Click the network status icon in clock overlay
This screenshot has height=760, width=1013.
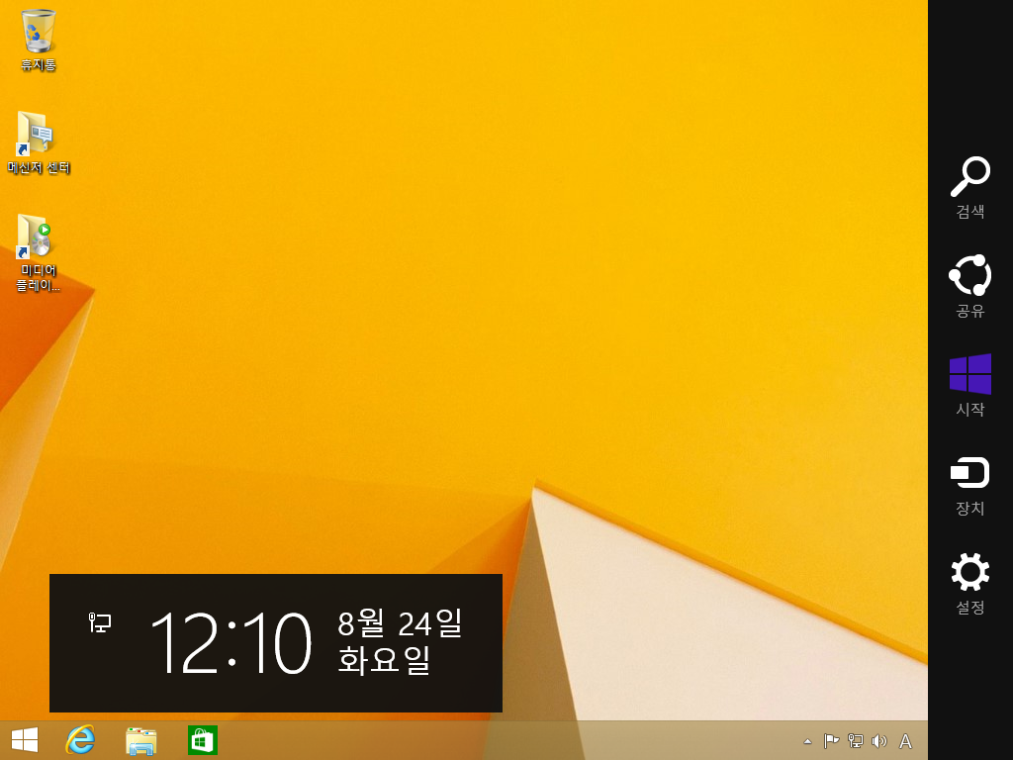point(100,622)
